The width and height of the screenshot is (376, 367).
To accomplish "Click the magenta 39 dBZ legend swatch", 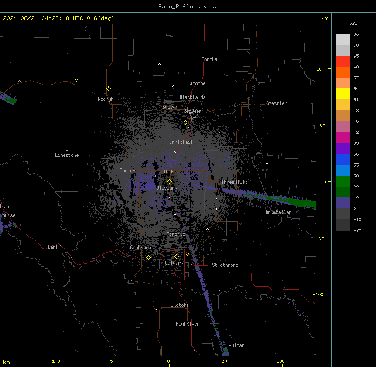I will point(343,137).
